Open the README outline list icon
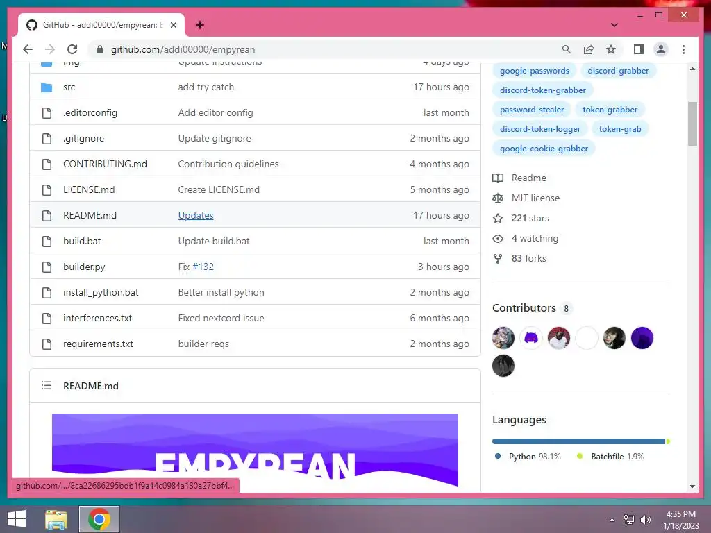The height and width of the screenshot is (533, 711). click(x=47, y=386)
